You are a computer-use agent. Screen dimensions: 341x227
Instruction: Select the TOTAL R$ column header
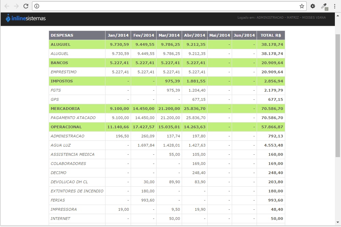271,35
